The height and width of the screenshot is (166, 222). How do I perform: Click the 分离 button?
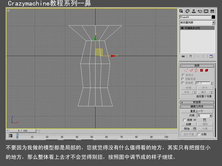point(205,129)
